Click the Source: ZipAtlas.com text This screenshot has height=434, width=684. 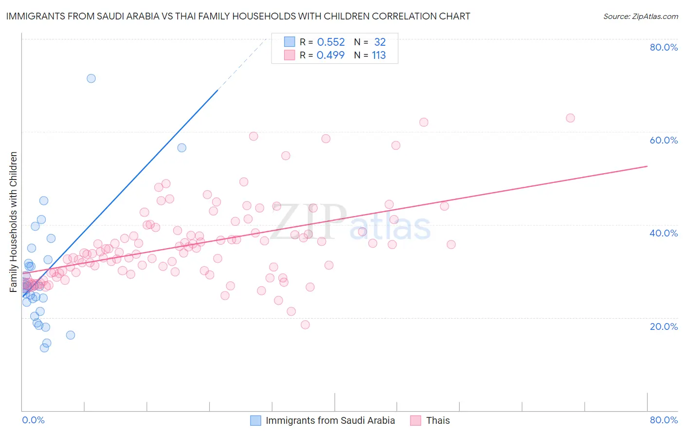pos(641,16)
